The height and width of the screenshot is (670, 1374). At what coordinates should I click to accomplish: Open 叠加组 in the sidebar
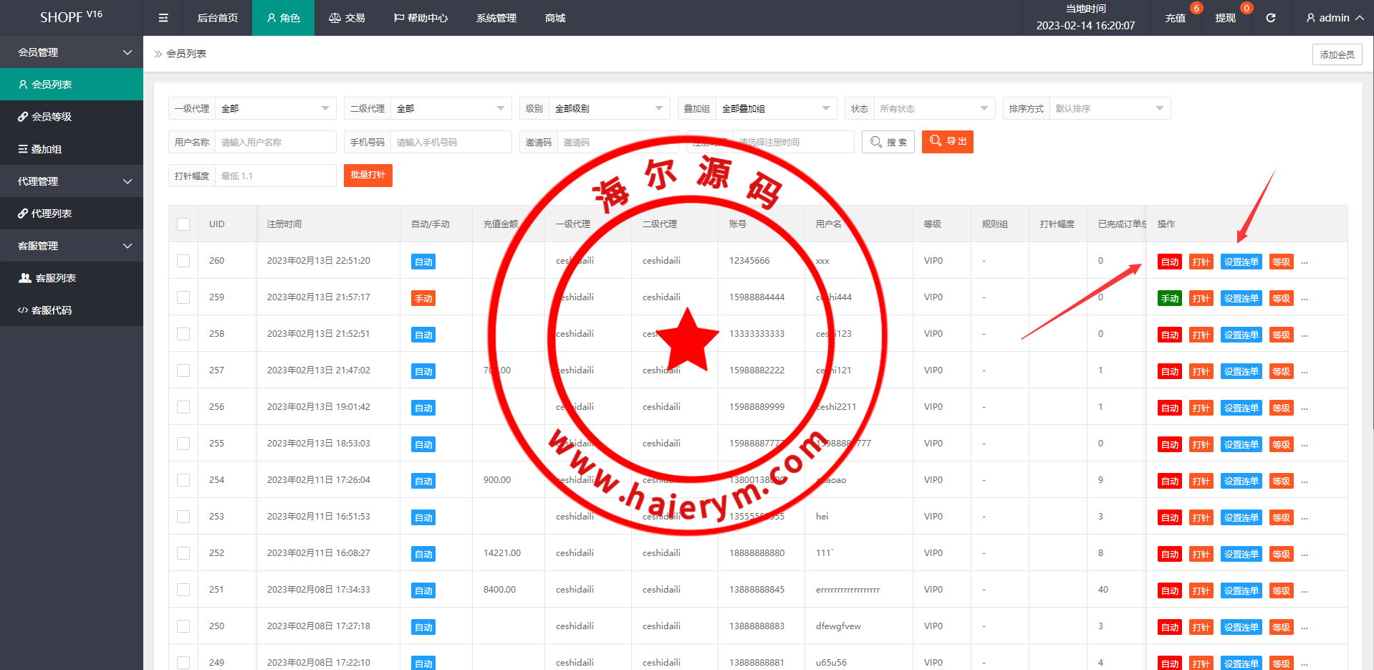click(x=46, y=149)
